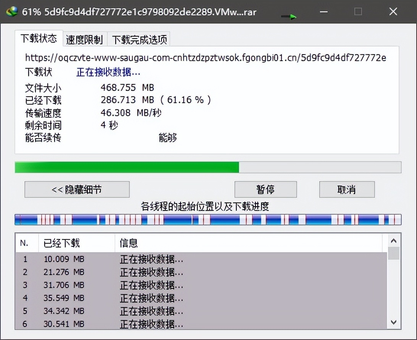Select thread row 6 with 30.541 MB
Viewport: 417px width, 340px height.
coord(201,324)
